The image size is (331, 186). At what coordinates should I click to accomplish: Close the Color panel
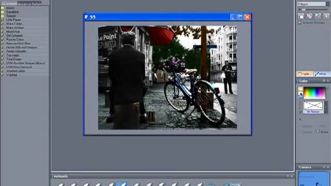[x=328, y=81]
